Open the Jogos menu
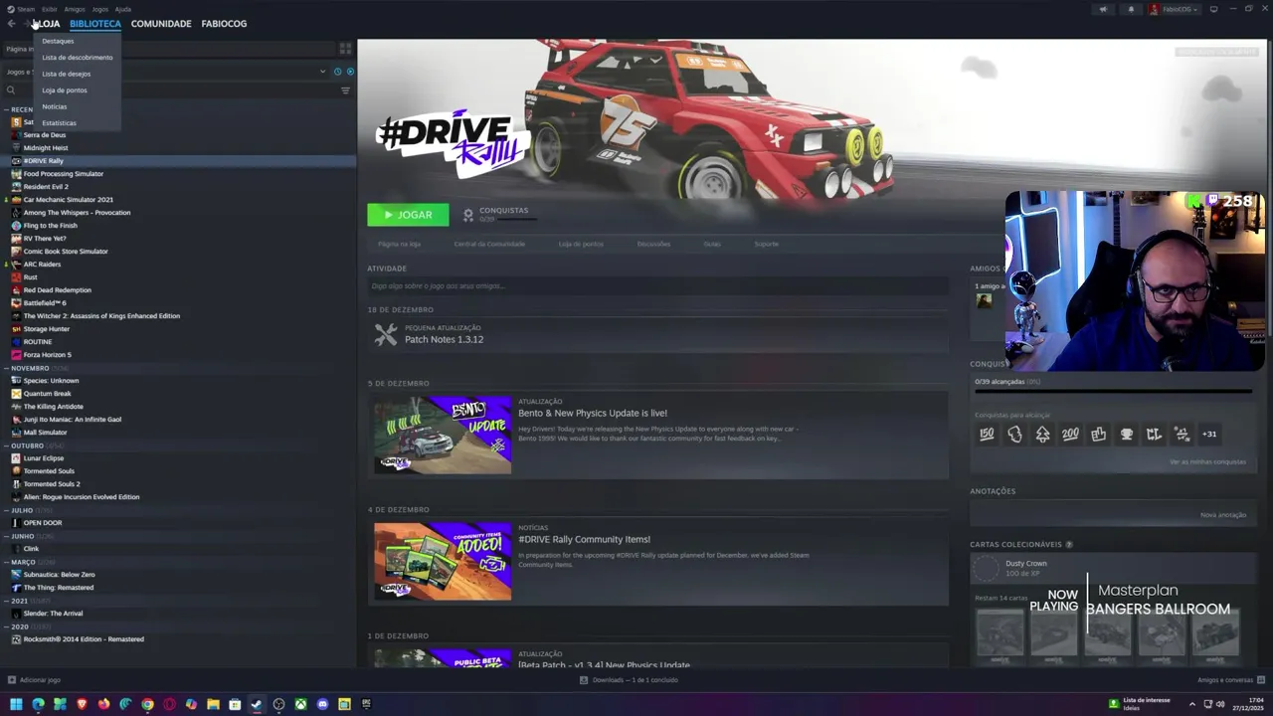Image resolution: width=1273 pixels, height=716 pixels. click(100, 9)
